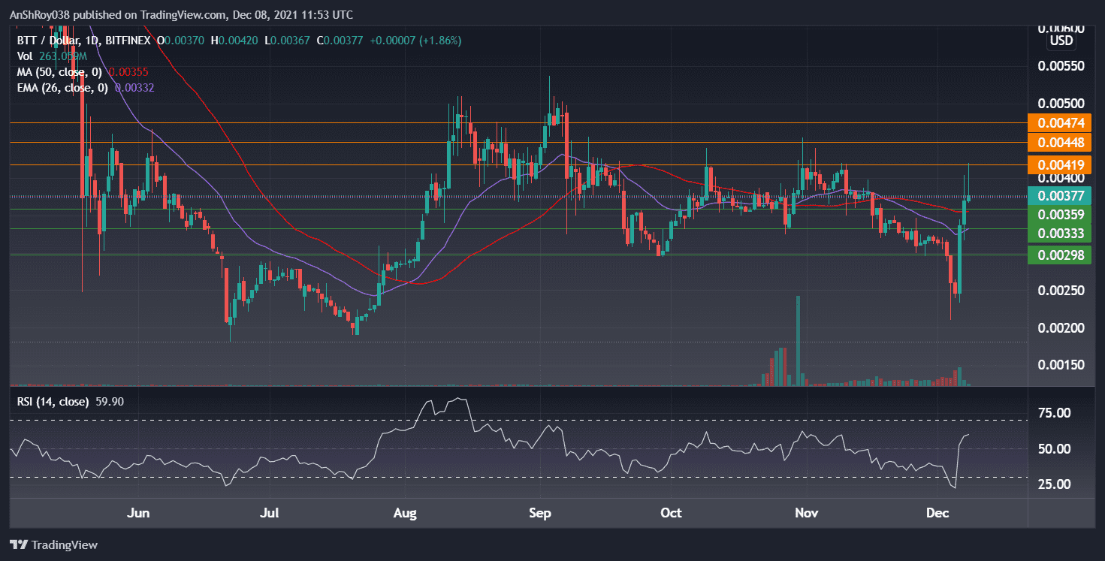Toggle the MA (50, close, 0) indicator legend
This screenshot has height=561, width=1105.
(x=60, y=71)
